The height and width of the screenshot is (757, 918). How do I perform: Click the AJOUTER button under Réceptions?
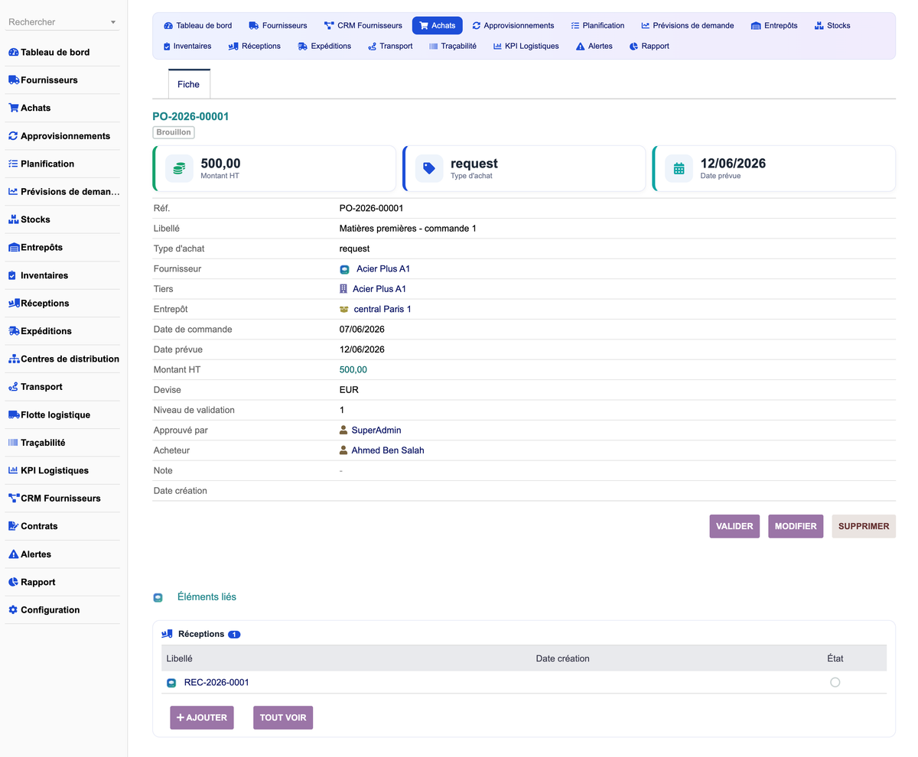202,717
